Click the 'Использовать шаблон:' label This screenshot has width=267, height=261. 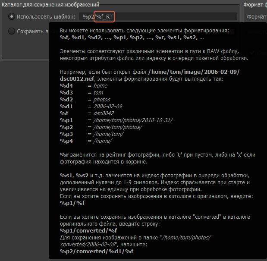tap(46, 17)
